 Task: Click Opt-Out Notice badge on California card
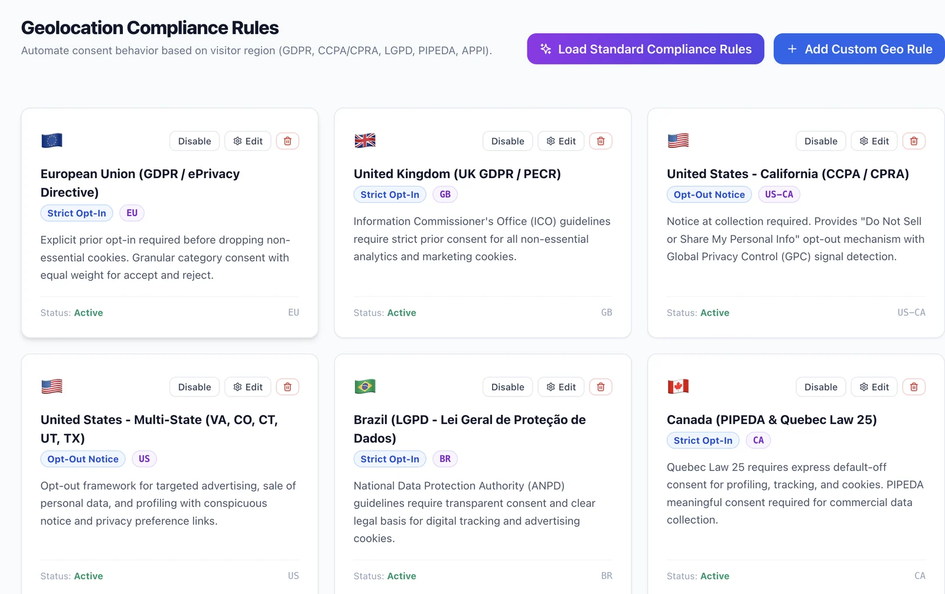[709, 195]
